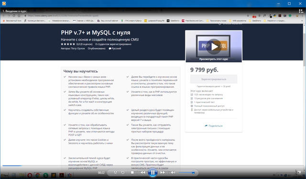
Task: Open the 'Просмотреть позже' bookmarks folder
Action: point(217,21)
